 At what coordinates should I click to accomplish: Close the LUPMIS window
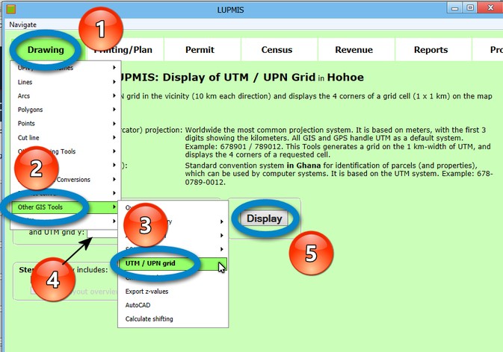click(490, 8)
